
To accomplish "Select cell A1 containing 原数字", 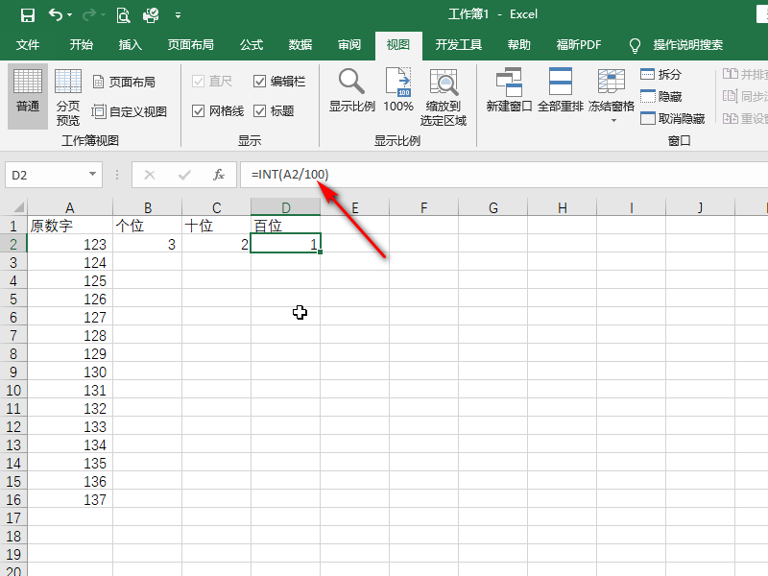I will [x=70, y=226].
